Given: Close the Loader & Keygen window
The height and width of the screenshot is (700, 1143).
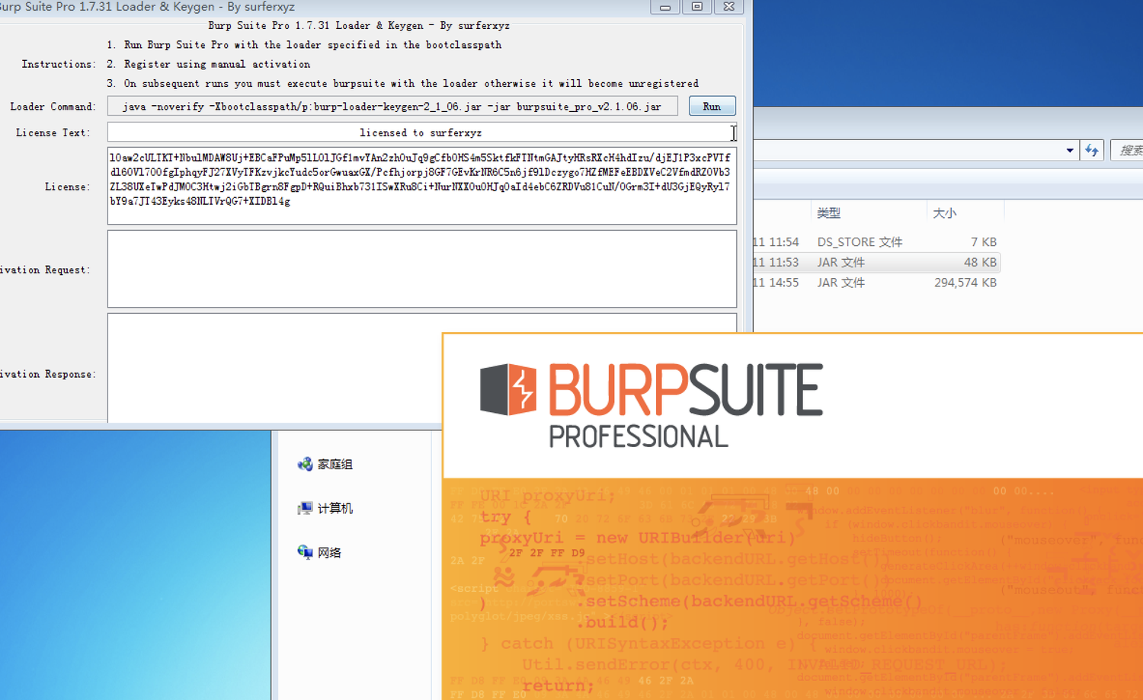Looking at the screenshot, I should [728, 6].
